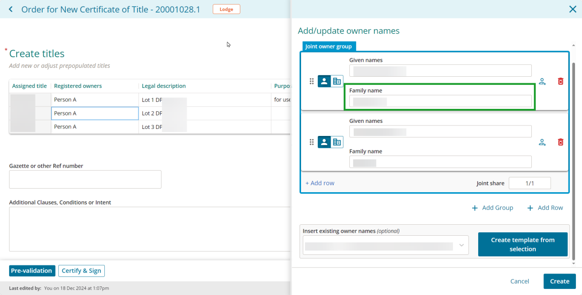Delete the second owner row
The width and height of the screenshot is (582, 295).
(x=561, y=142)
